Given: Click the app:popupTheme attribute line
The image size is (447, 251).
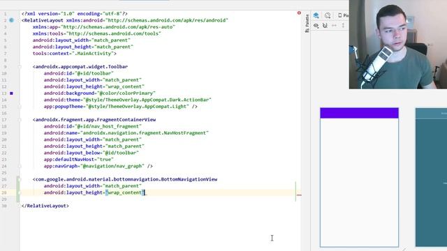Looking at the screenshot, I should tap(120, 107).
